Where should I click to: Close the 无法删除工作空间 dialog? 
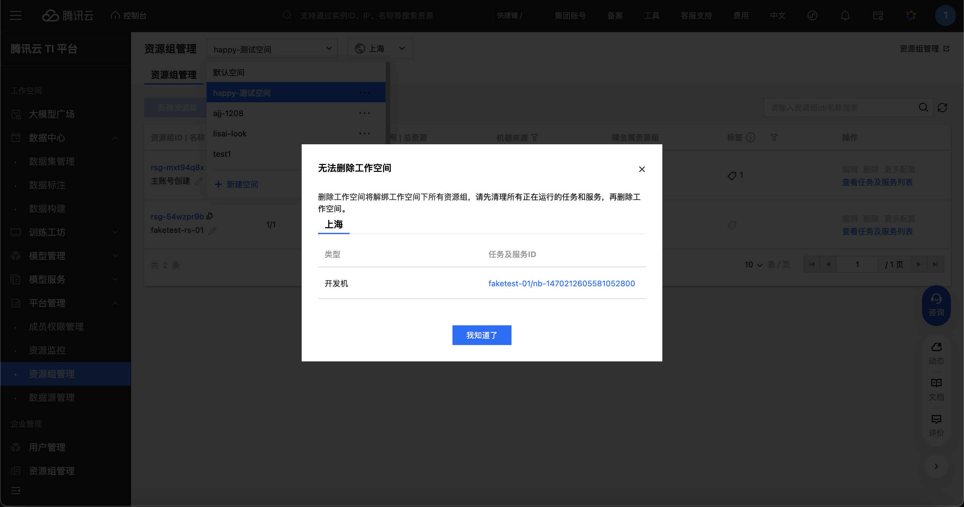[642, 169]
